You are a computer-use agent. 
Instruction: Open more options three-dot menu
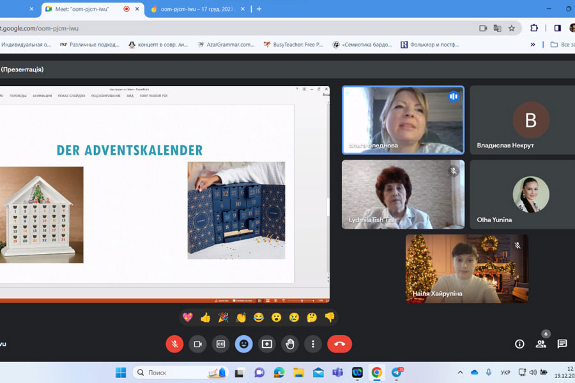pyautogui.click(x=312, y=344)
